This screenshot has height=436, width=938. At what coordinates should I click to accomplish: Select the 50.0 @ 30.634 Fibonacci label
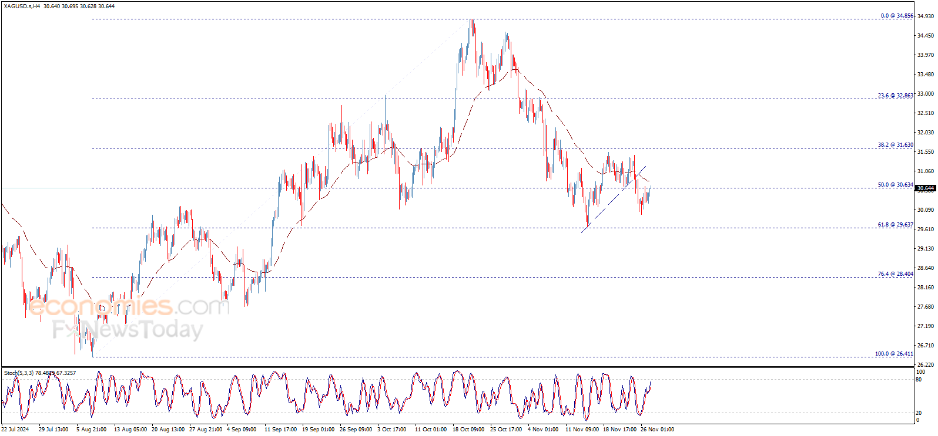(x=896, y=185)
